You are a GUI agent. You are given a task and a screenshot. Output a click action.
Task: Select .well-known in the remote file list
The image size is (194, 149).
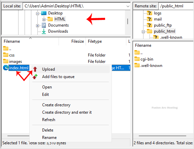(151, 66)
